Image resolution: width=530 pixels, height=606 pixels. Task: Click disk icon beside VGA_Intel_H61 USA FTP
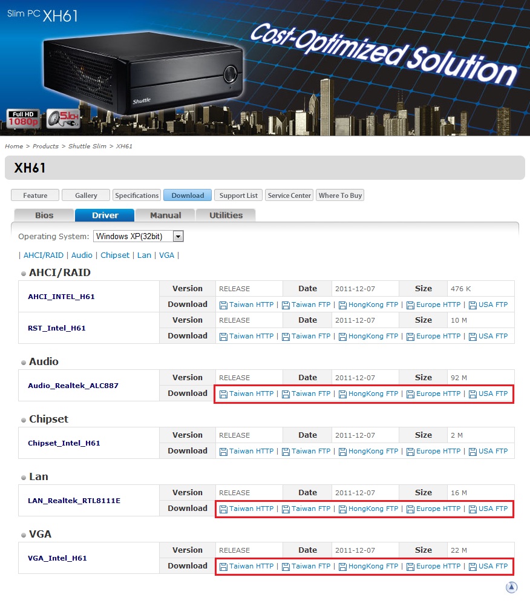[x=473, y=567]
